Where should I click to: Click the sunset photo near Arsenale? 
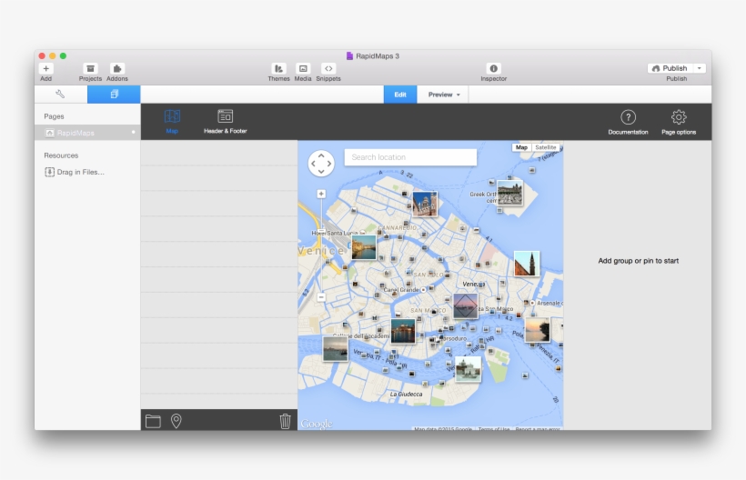point(537,329)
